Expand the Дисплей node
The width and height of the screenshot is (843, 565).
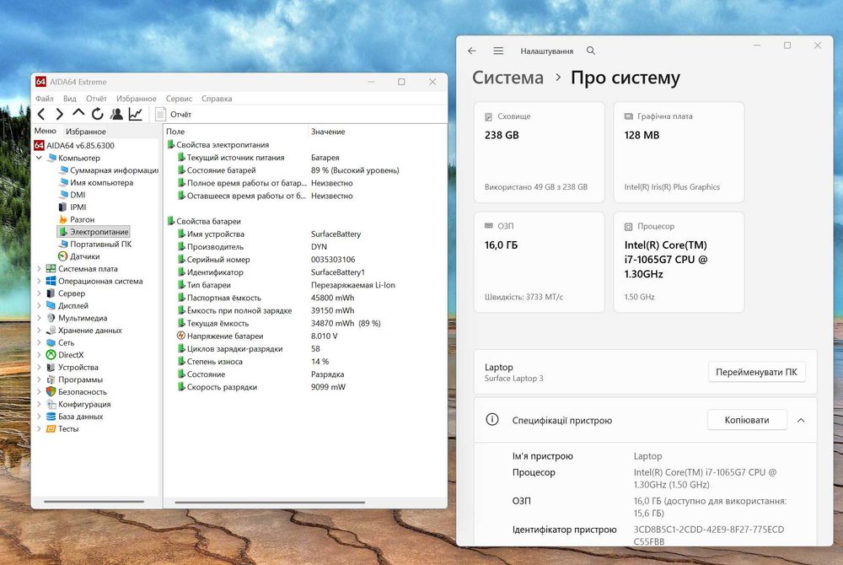coord(39,306)
